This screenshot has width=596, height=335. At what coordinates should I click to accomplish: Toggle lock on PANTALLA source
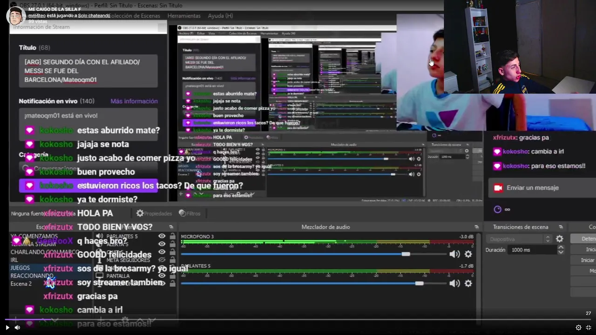173,275
